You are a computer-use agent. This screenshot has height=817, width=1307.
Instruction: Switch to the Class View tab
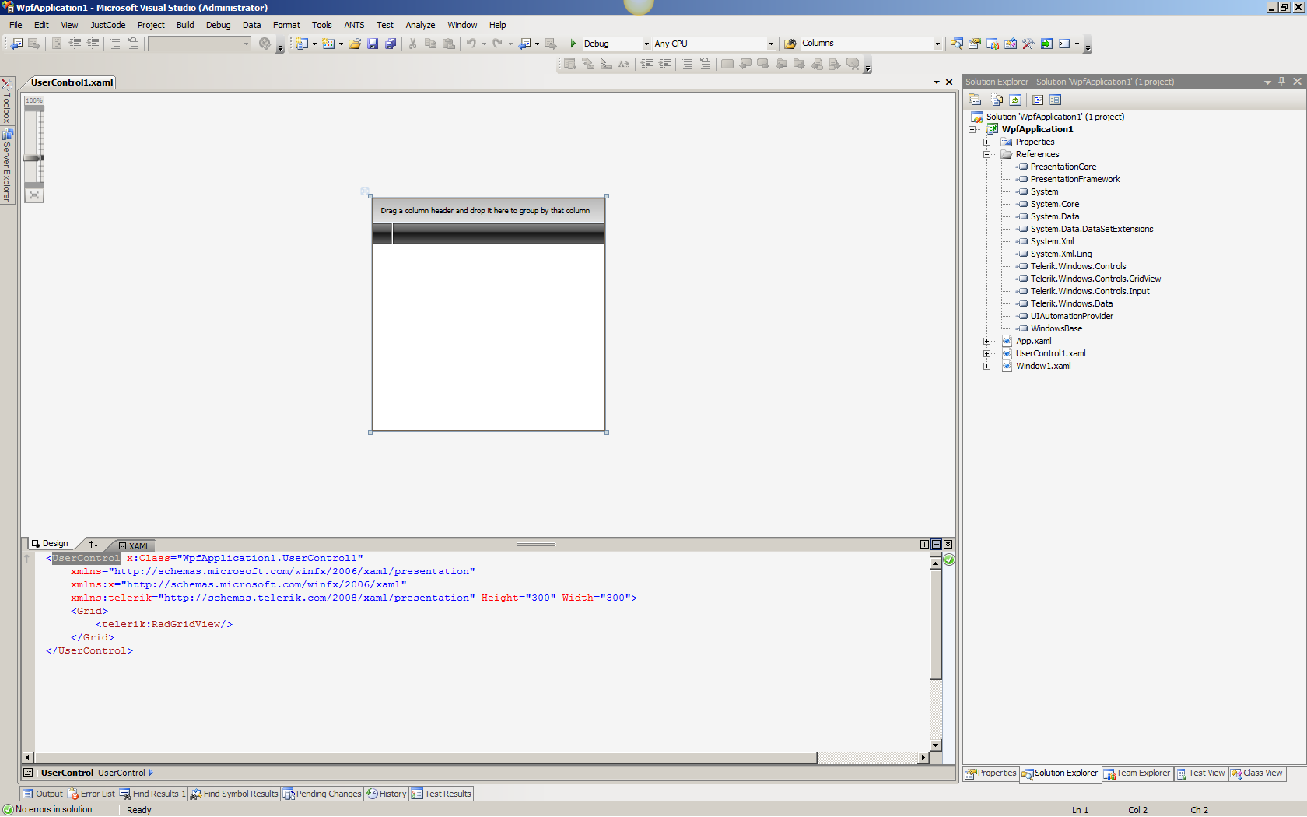coord(1256,773)
